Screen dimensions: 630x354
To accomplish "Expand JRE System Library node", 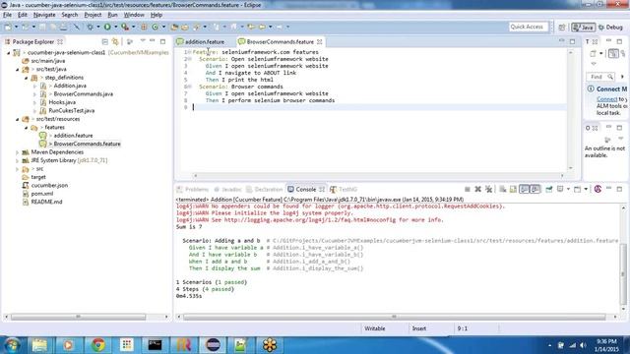I will 18,160.
